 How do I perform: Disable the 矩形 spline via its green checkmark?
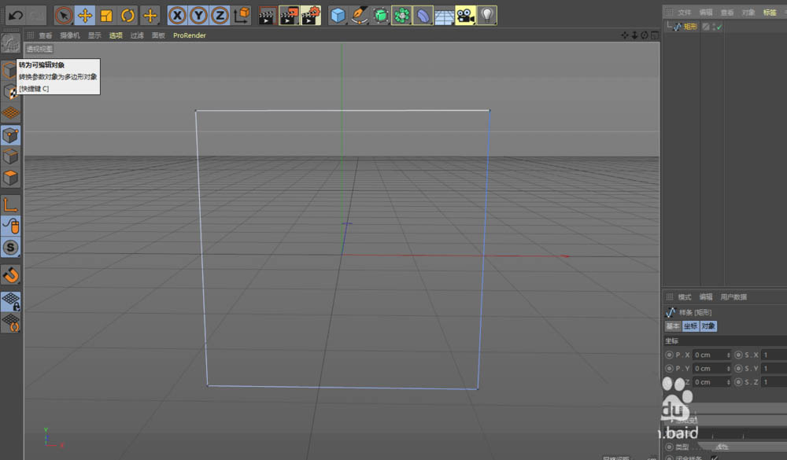click(719, 26)
